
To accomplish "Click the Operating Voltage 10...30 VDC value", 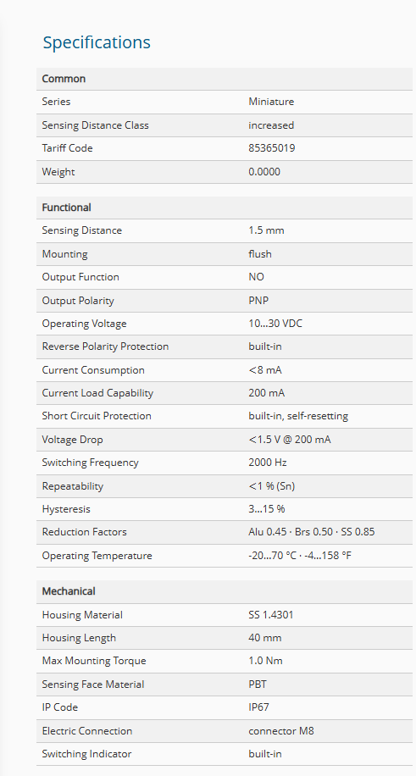I will [x=275, y=324].
